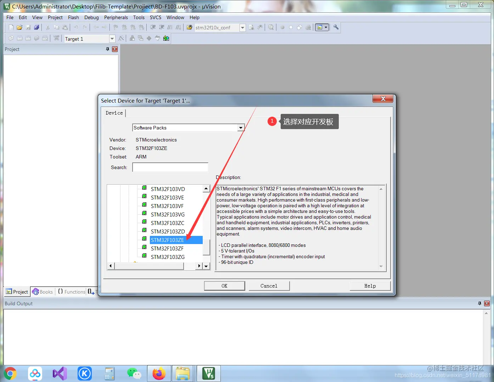Image resolution: width=494 pixels, height=382 pixels.
Task: Click the device Search input field
Action: click(x=170, y=167)
